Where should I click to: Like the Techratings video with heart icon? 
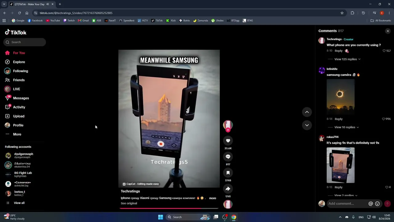(228, 141)
